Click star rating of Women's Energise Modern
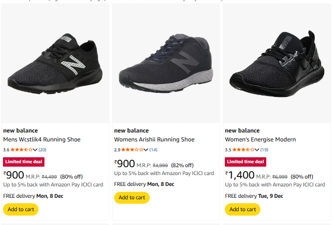This screenshot has width=333, height=225. [x=243, y=149]
